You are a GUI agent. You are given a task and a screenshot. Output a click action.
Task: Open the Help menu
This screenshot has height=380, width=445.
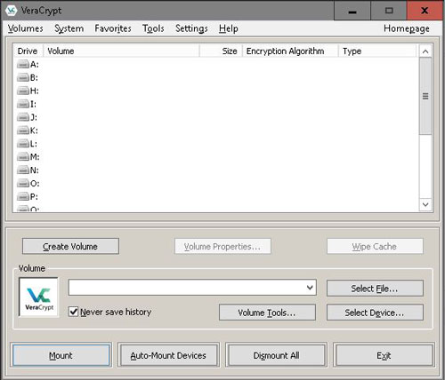(x=229, y=28)
